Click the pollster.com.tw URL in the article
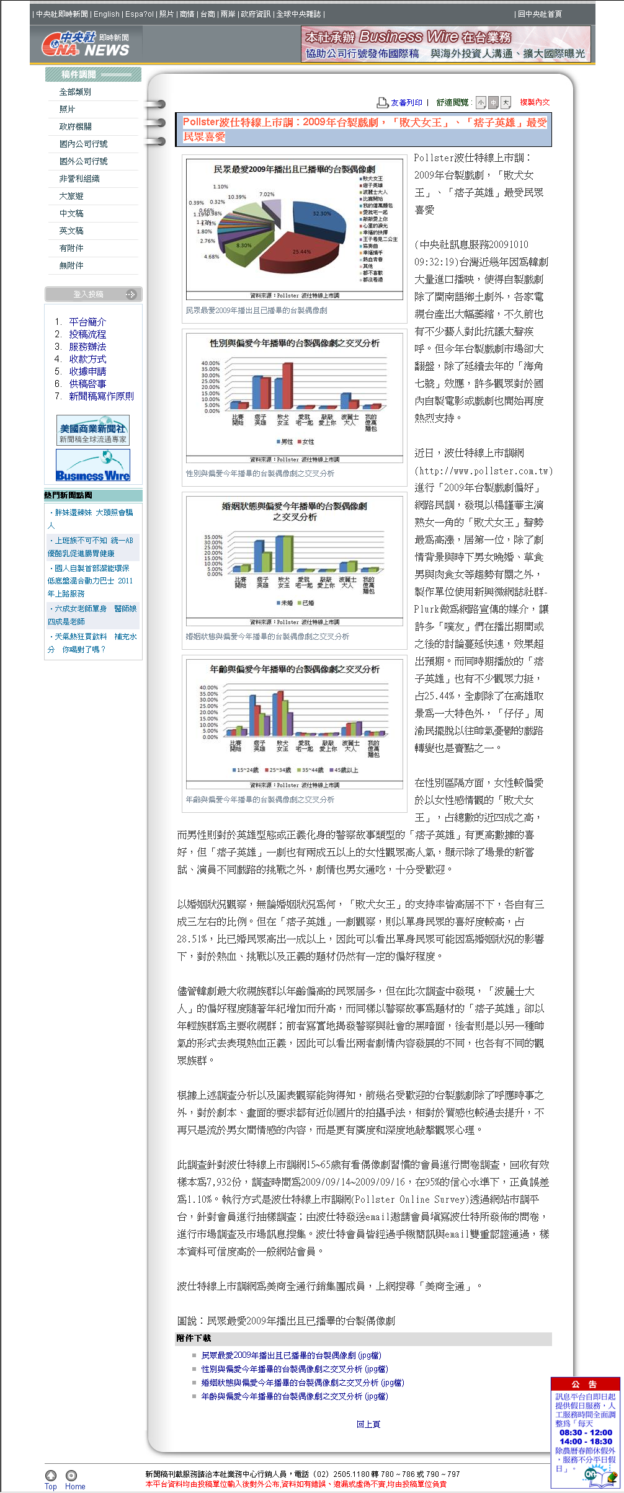This screenshot has width=624, height=1493. pos(484,471)
